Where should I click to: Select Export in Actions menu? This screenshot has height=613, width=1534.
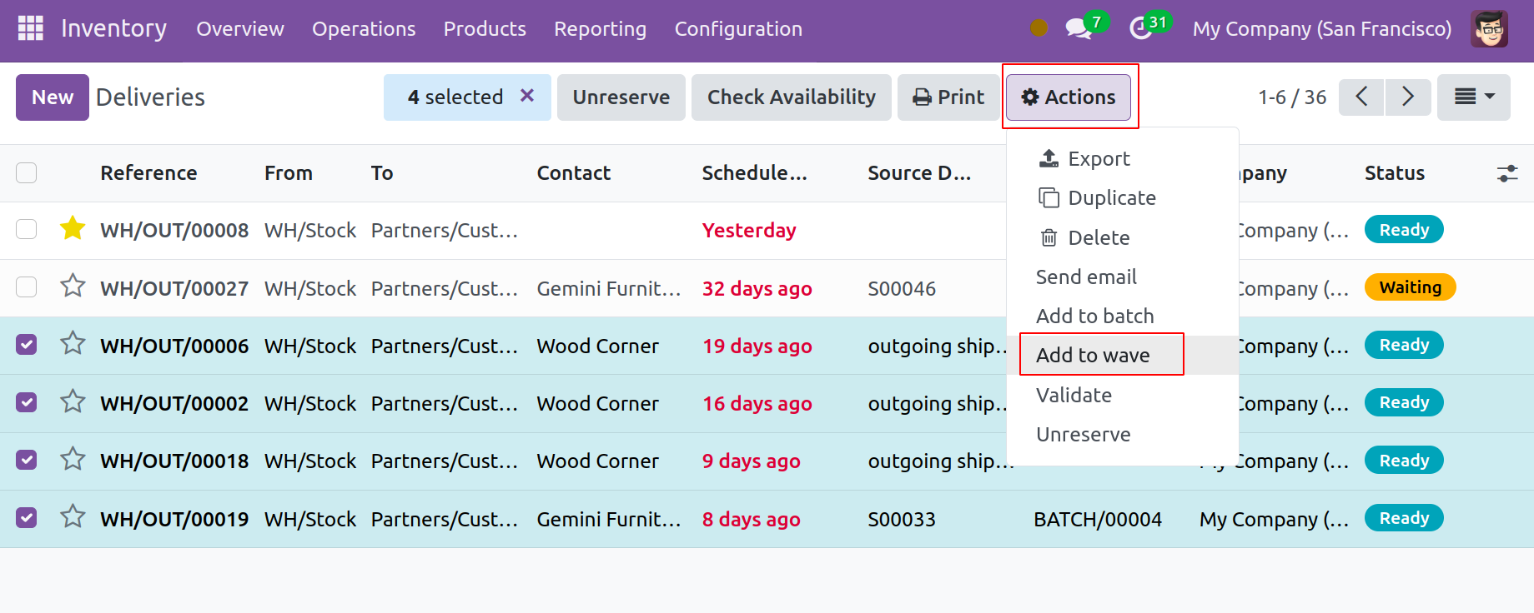coord(1099,159)
